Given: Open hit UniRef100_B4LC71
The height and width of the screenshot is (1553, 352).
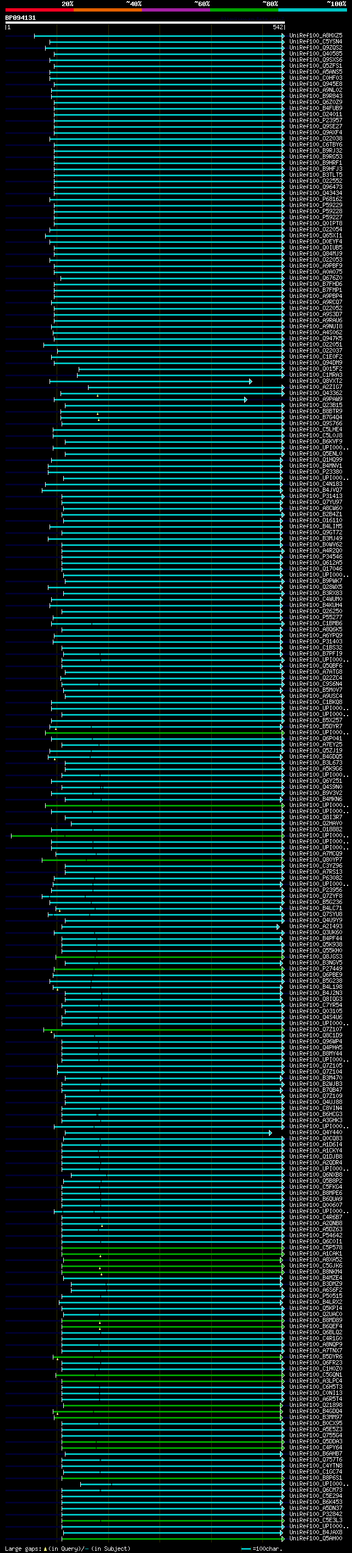Looking at the screenshot, I should tap(316, 908).
